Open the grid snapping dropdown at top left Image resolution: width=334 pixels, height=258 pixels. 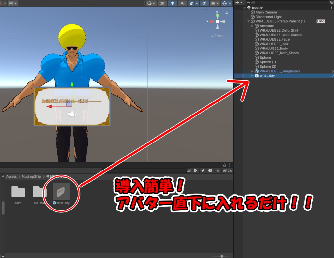pos(13,3)
